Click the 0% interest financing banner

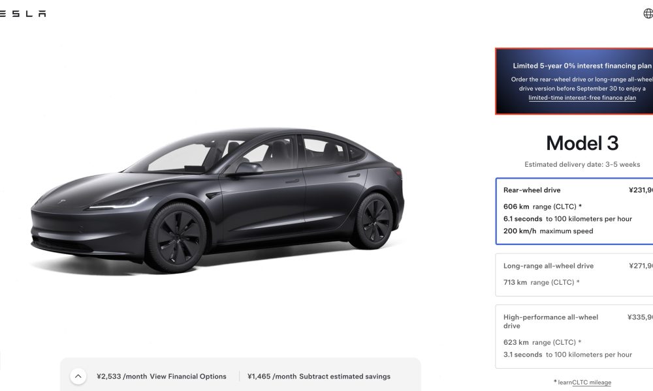coord(574,81)
